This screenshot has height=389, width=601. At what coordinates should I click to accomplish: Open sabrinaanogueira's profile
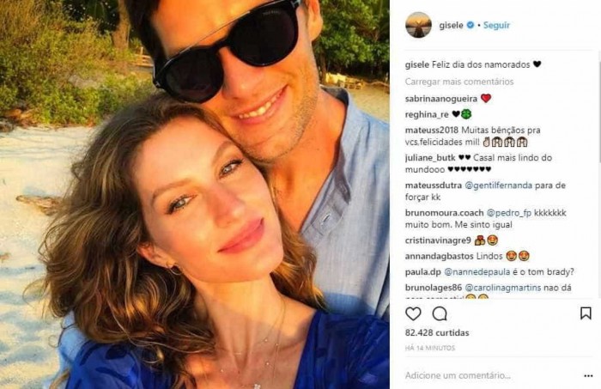click(x=441, y=99)
